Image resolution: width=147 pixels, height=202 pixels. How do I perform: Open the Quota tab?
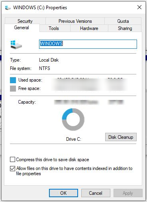[123, 21]
